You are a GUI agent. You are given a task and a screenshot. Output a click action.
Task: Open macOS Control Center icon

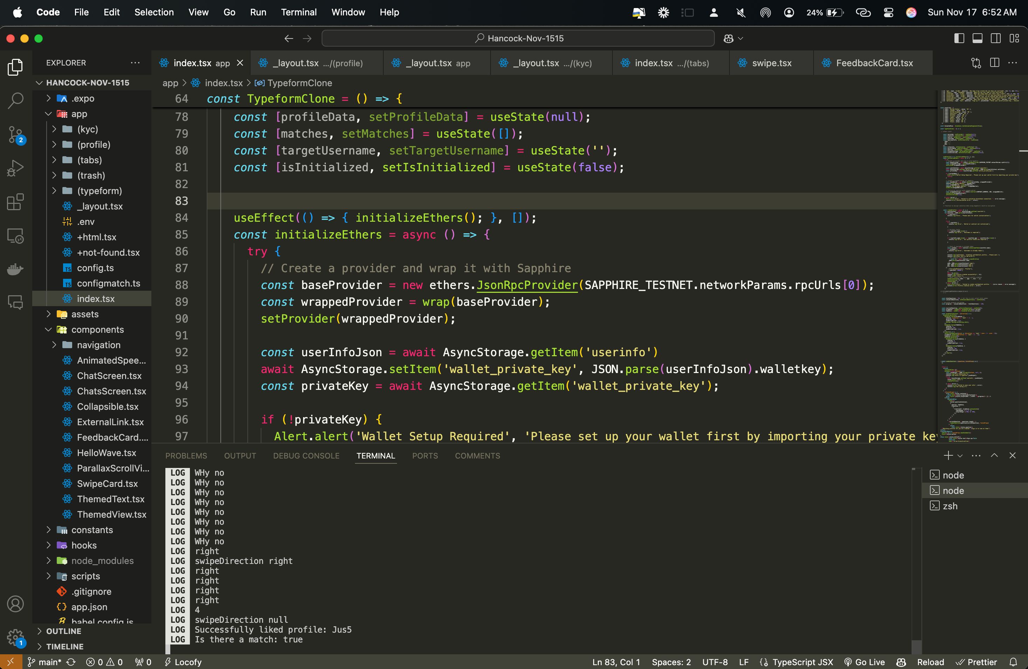(888, 13)
